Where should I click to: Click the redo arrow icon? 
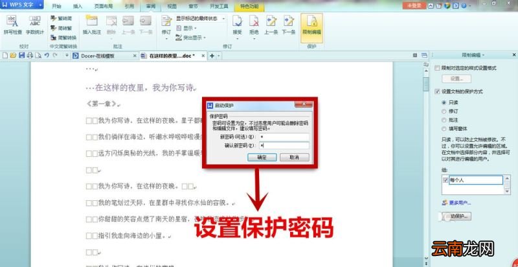pos(55,56)
